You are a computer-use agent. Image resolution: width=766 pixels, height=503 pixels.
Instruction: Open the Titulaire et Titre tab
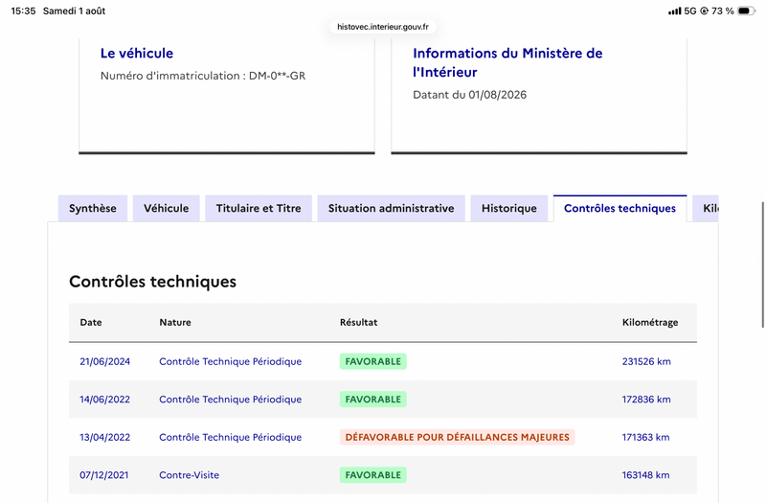pyautogui.click(x=259, y=208)
